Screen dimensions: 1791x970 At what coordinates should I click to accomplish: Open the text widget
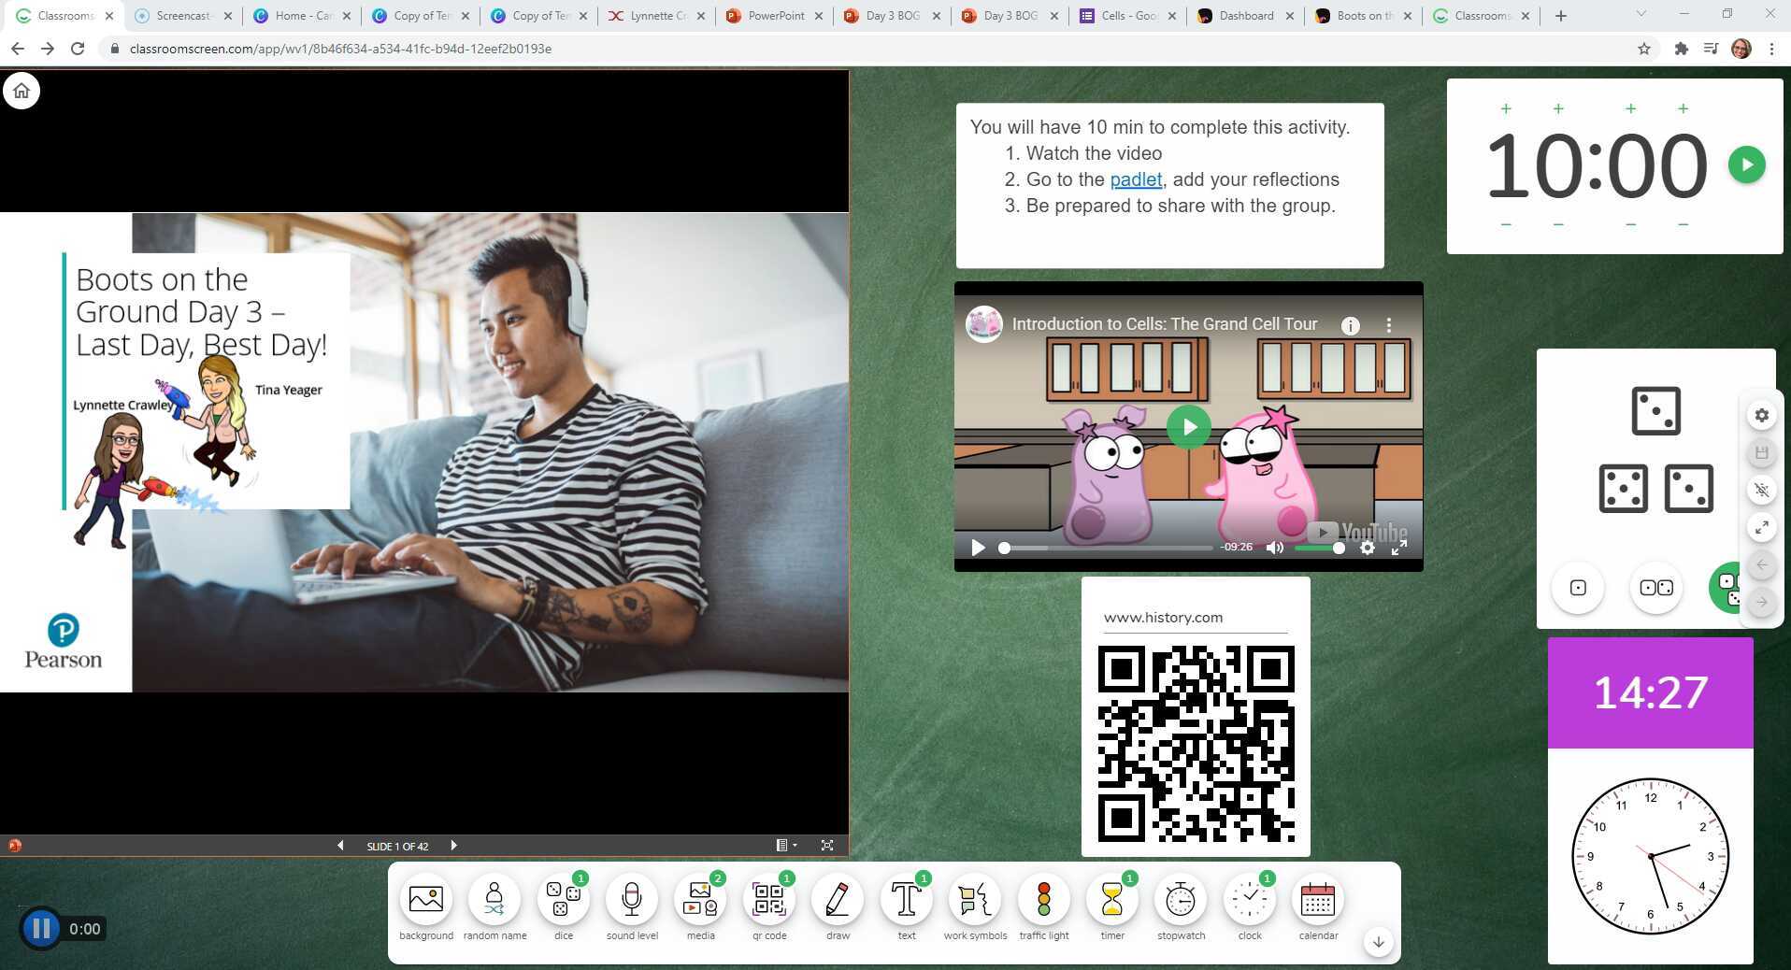click(x=906, y=900)
